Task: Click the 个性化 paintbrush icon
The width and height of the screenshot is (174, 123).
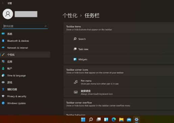Action: pyautogui.click(x=3, y=55)
